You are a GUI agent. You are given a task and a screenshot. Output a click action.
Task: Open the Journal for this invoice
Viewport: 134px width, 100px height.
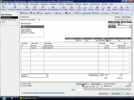[x=105, y=13]
